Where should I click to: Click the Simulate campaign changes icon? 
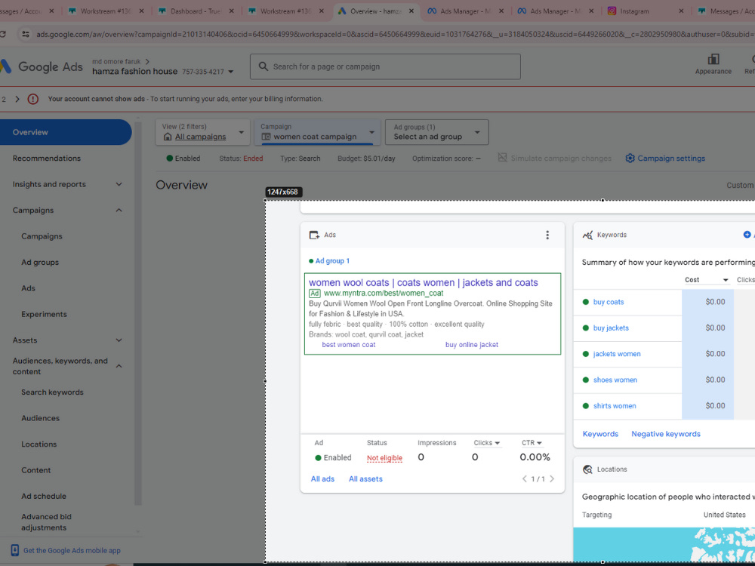pos(502,158)
